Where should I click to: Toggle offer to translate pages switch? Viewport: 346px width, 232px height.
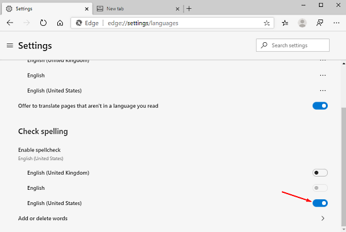[x=320, y=106]
